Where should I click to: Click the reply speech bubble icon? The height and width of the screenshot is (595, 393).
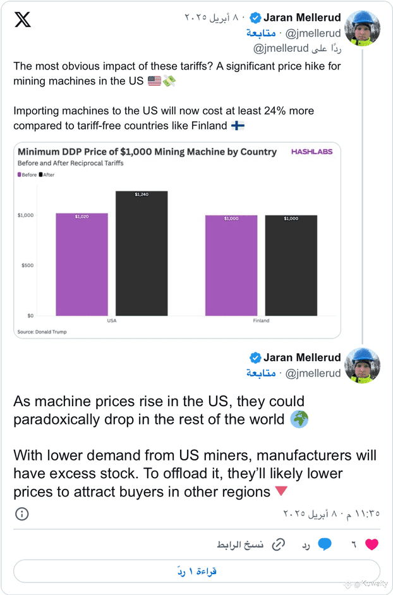point(325,544)
